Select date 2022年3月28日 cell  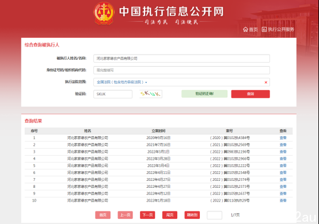click(158, 159)
